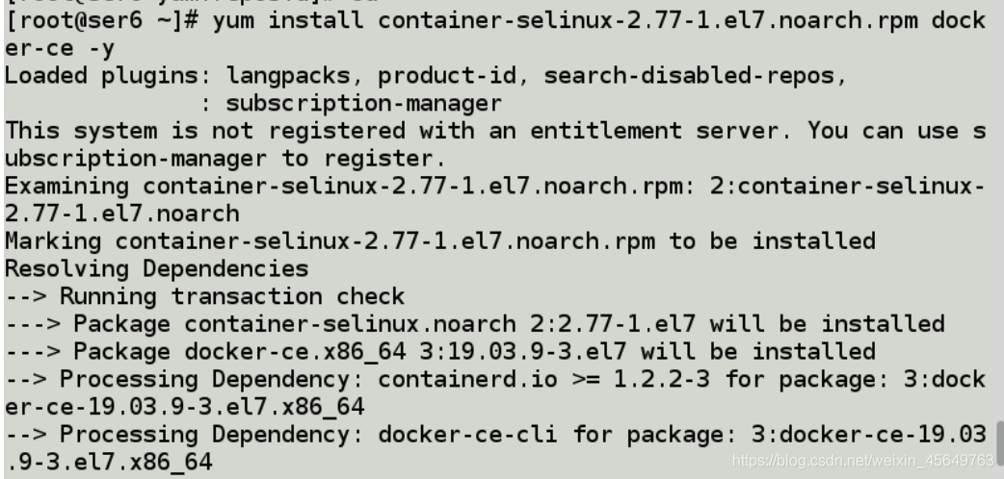Click 'langpacks' plugin name

click(288, 75)
